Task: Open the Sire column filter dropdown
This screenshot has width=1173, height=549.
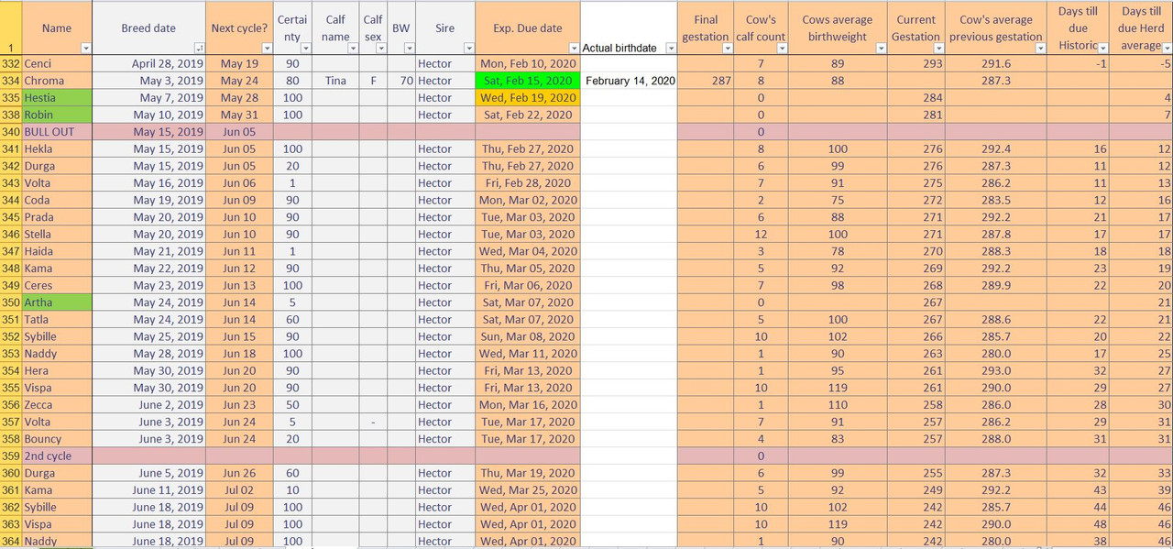Action: click(x=469, y=48)
